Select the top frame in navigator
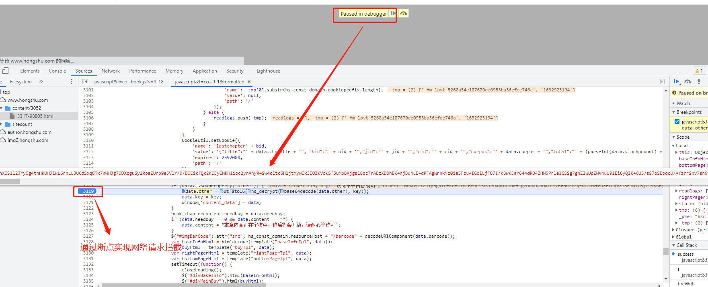The height and width of the screenshot is (287, 708). 6,92
